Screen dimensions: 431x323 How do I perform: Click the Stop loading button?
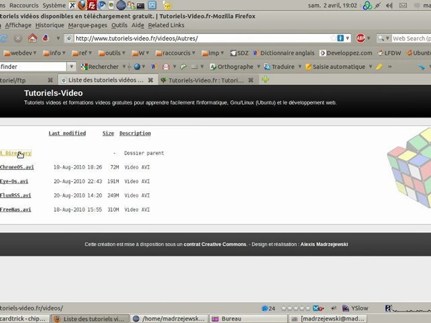tap(18, 39)
